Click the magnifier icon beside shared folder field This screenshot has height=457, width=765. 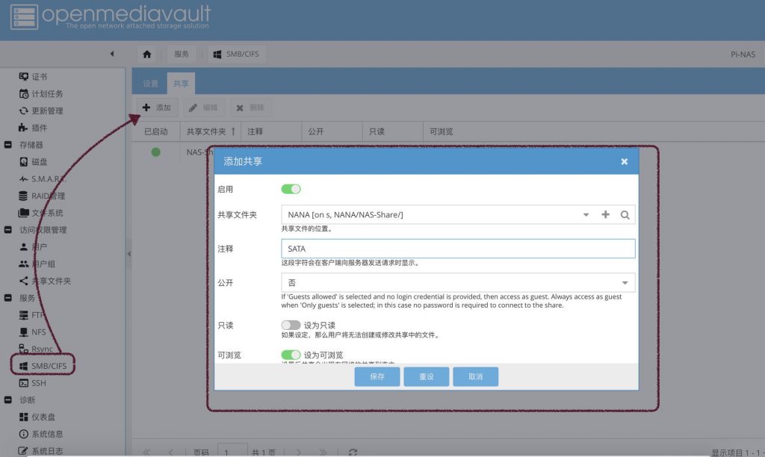(x=625, y=214)
